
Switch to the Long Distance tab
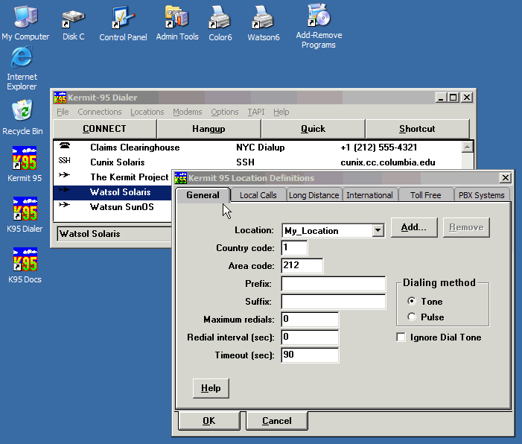pos(313,195)
